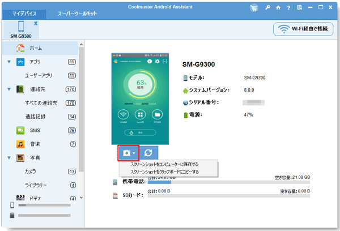
Task: Click the 音楽 note icon
Action: coord(20,144)
